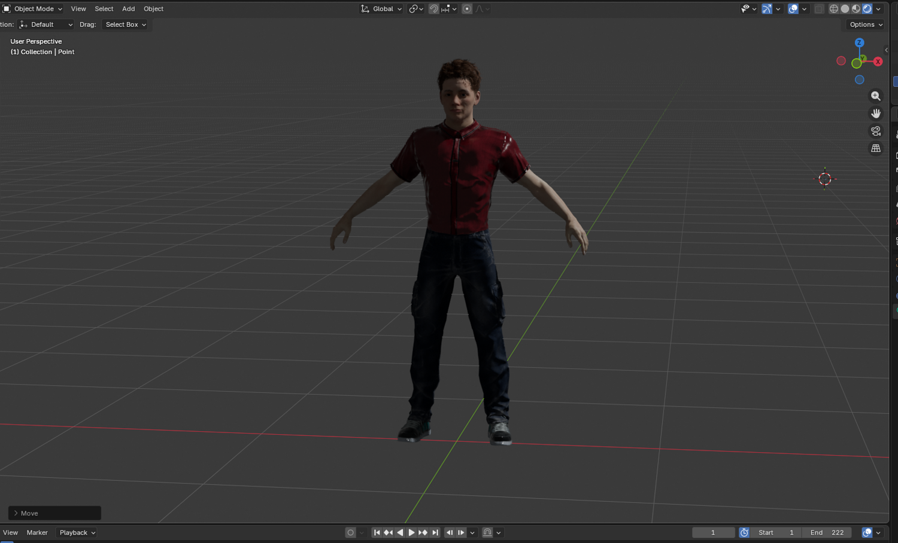Select solid viewport shading icon

(845, 9)
